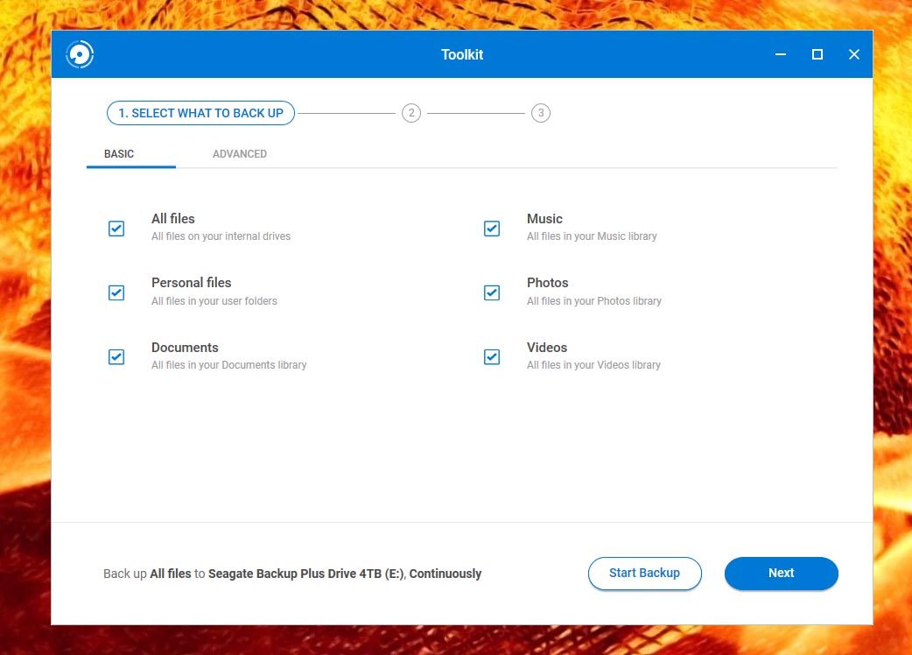Image resolution: width=912 pixels, height=655 pixels.
Task: Uncheck the Photos checkbox
Action: (x=492, y=292)
